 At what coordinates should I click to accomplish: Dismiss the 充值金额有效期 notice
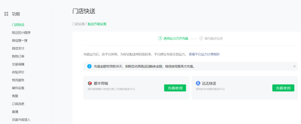294,66
